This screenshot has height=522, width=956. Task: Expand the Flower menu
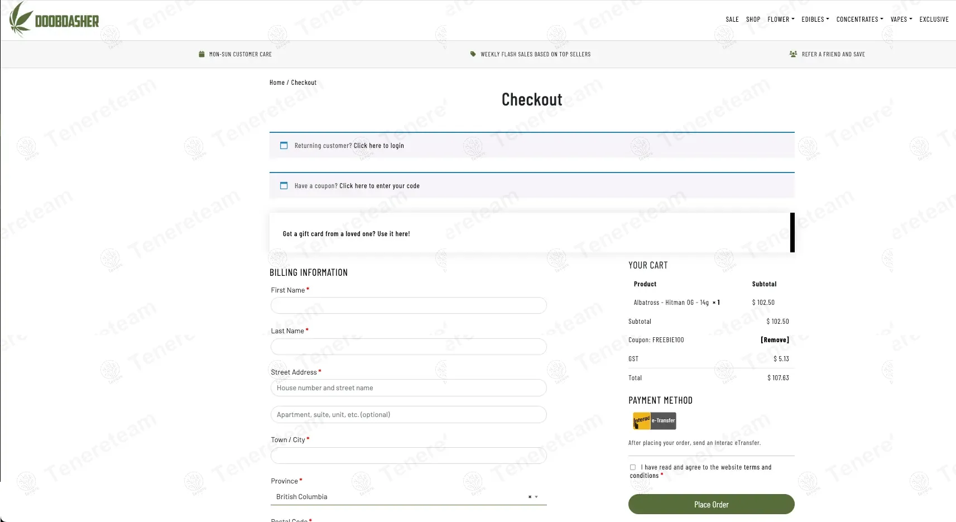(781, 19)
